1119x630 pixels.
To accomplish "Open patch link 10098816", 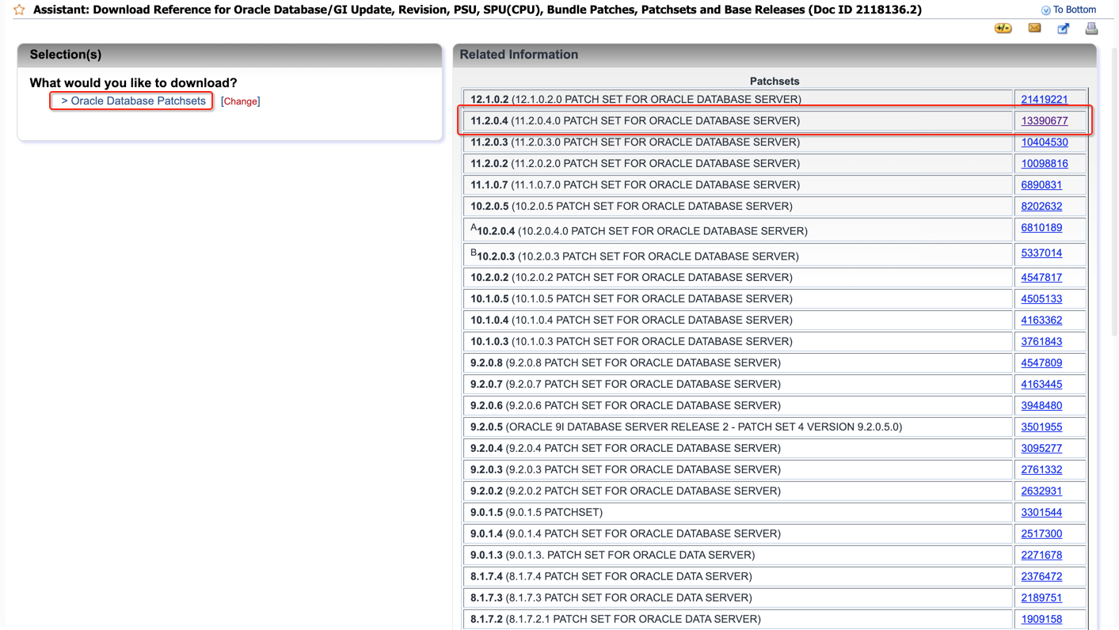I will click(1045, 163).
